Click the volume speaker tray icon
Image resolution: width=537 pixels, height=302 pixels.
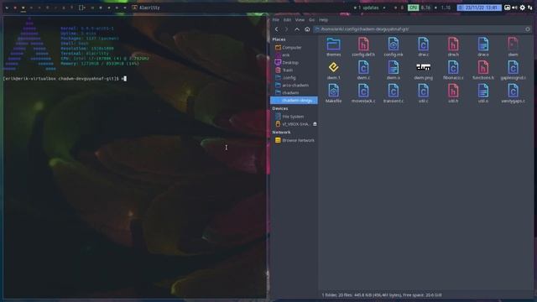[x=514, y=8]
